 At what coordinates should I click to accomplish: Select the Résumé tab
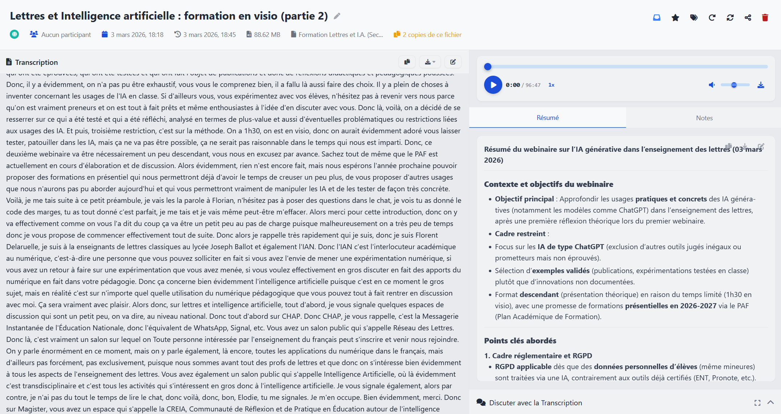547,118
